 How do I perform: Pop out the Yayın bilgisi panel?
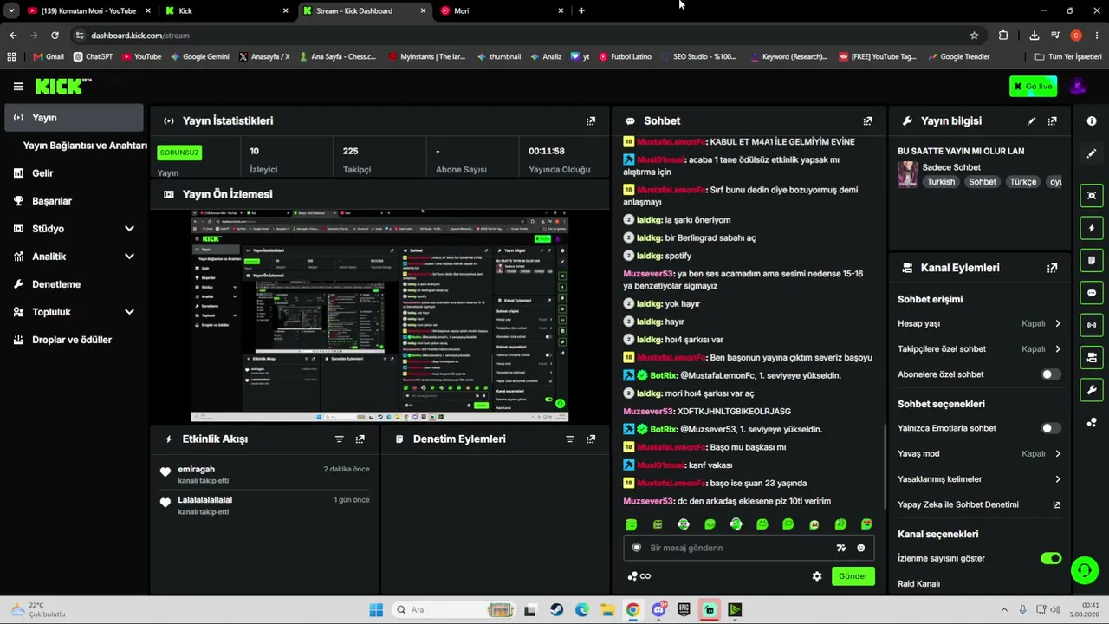point(1053,121)
